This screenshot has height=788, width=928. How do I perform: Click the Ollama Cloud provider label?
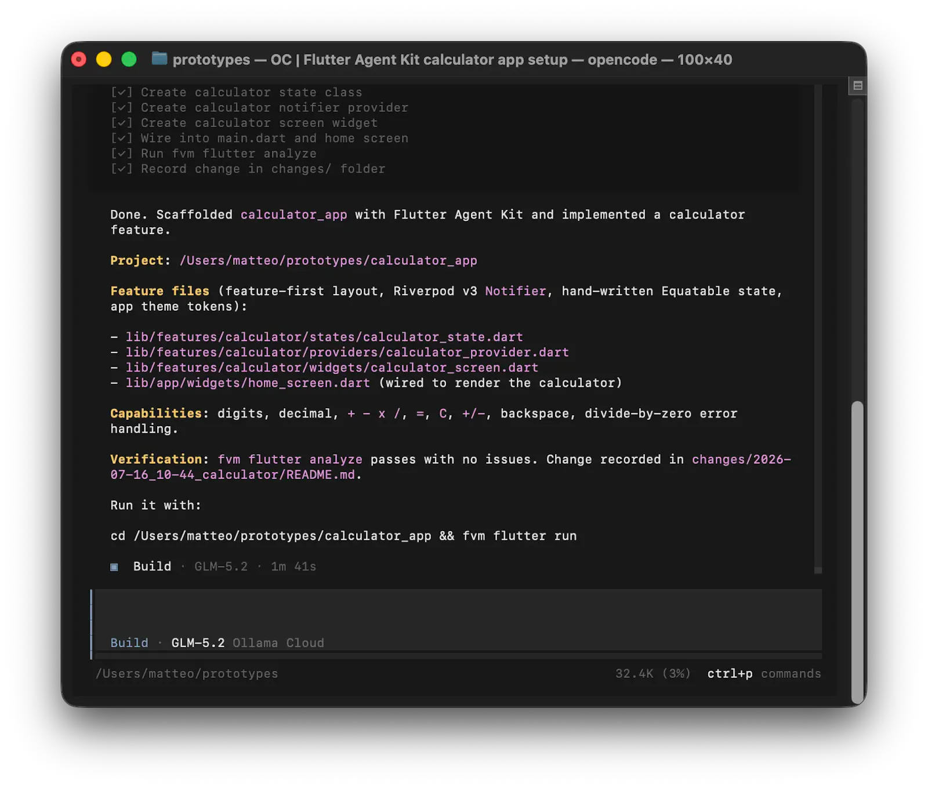[278, 643]
